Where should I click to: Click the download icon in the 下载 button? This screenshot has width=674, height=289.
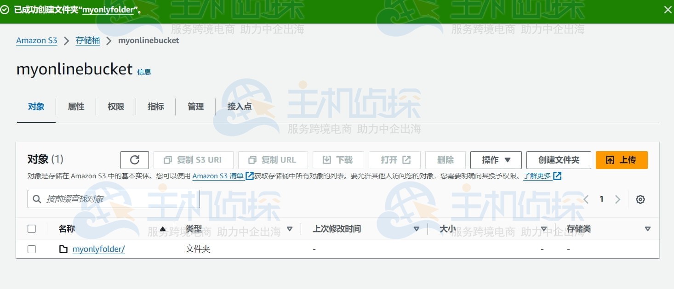pos(326,160)
